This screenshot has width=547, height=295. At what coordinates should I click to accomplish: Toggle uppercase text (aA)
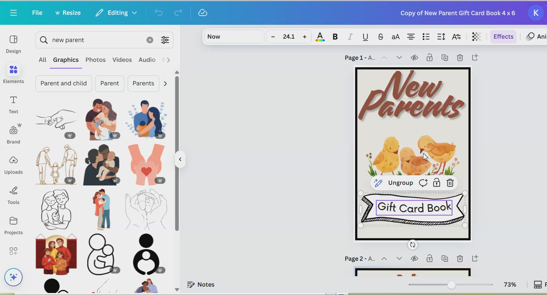pyautogui.click(x=396, y=37)
